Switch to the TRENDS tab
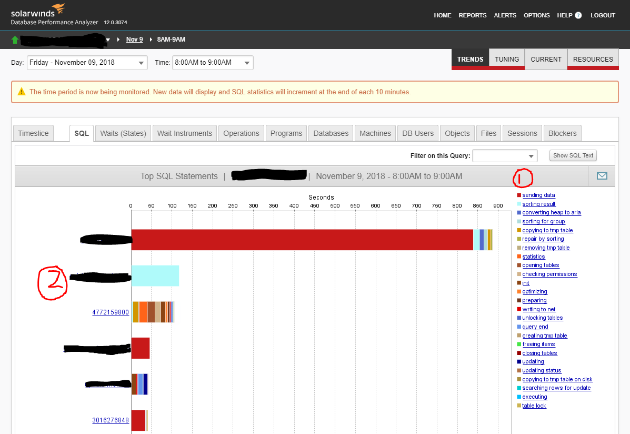 [470, 59]
